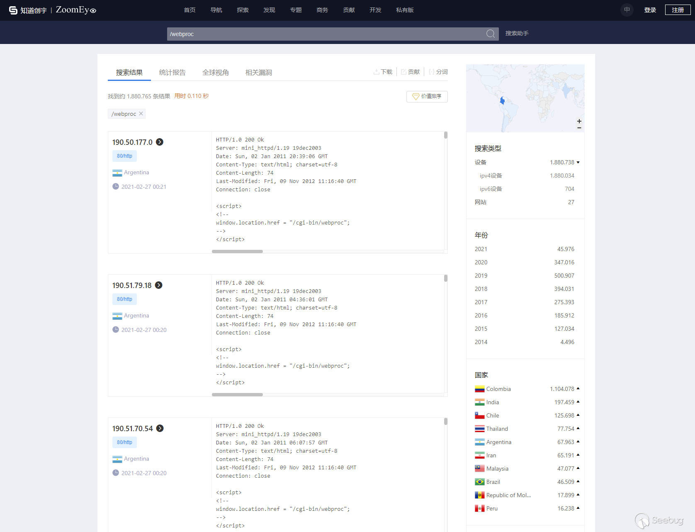Expand Iran country arrow
This screenshot has height=532, width=695.
(x=578, y=455)
